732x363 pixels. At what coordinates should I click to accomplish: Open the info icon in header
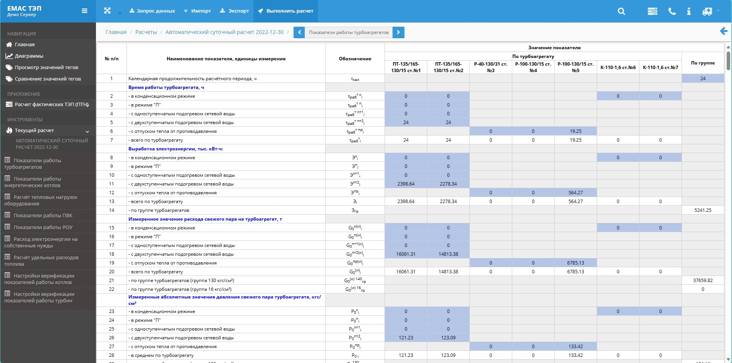point(689,11)
